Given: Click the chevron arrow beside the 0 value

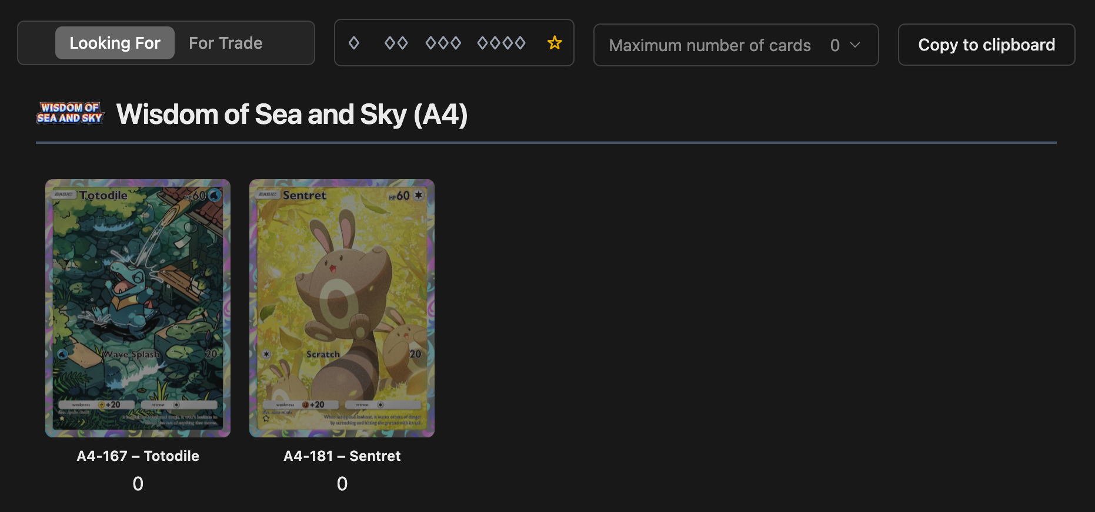Looking at the screenshot, I should click(x=855, y=45).
